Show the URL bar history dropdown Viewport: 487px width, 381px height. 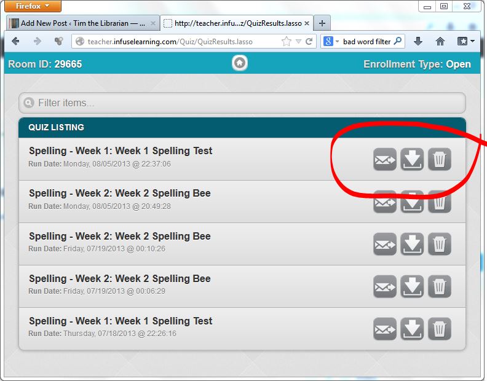[x=298, y=42]
